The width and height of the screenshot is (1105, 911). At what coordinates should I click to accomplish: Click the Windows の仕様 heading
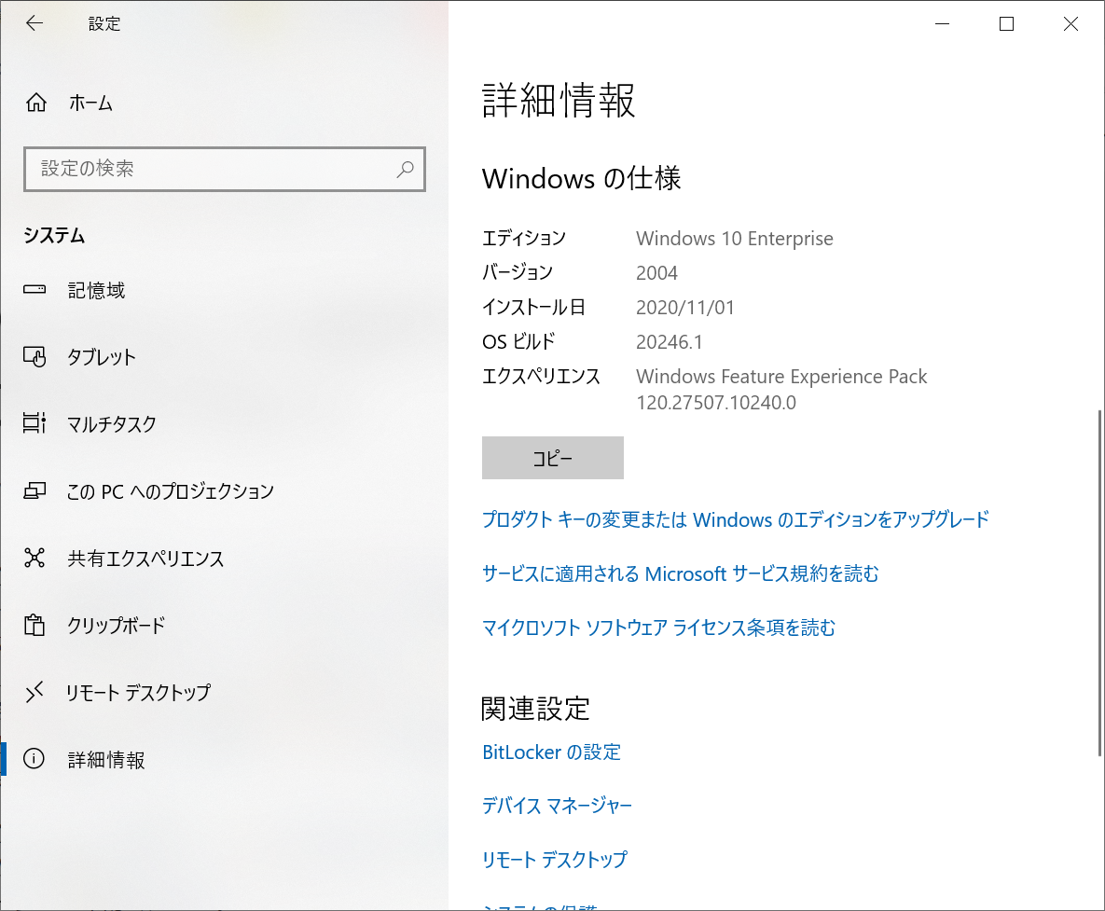[x=581, y=178]
